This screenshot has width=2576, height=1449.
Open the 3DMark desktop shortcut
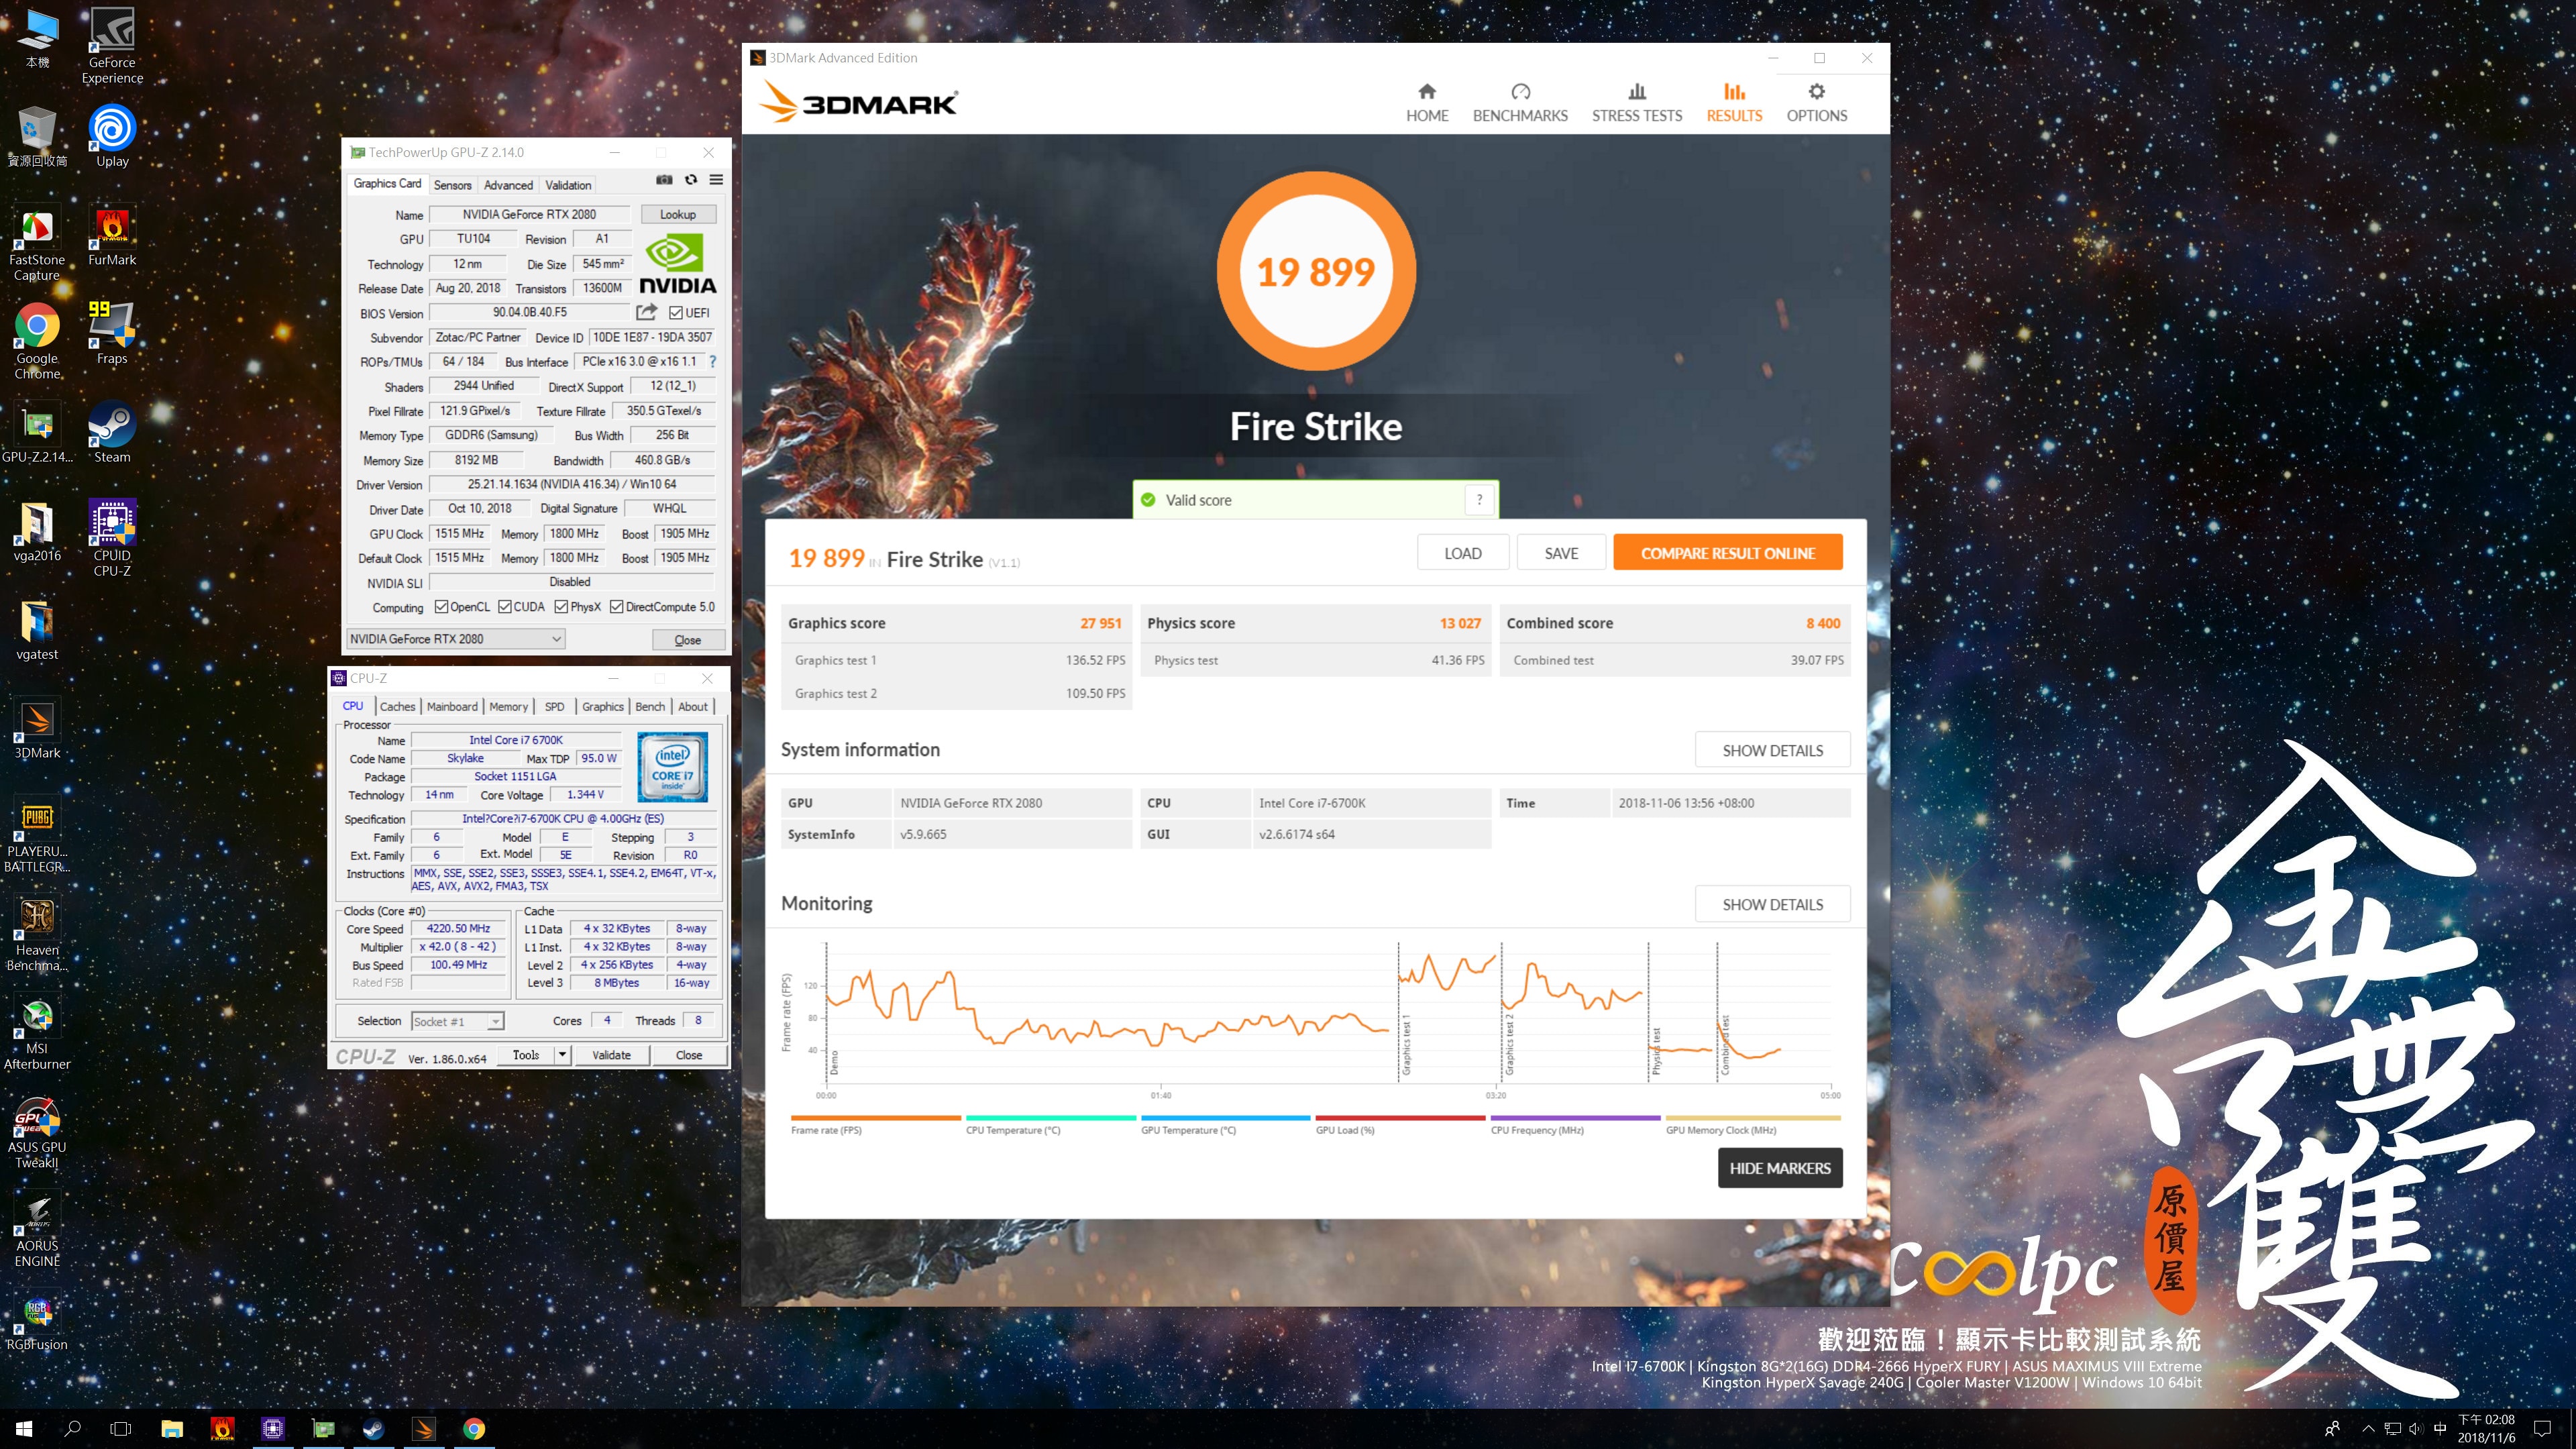tap(37, 729)
